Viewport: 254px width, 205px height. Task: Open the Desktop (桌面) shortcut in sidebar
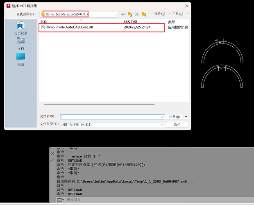coord(21,59)
